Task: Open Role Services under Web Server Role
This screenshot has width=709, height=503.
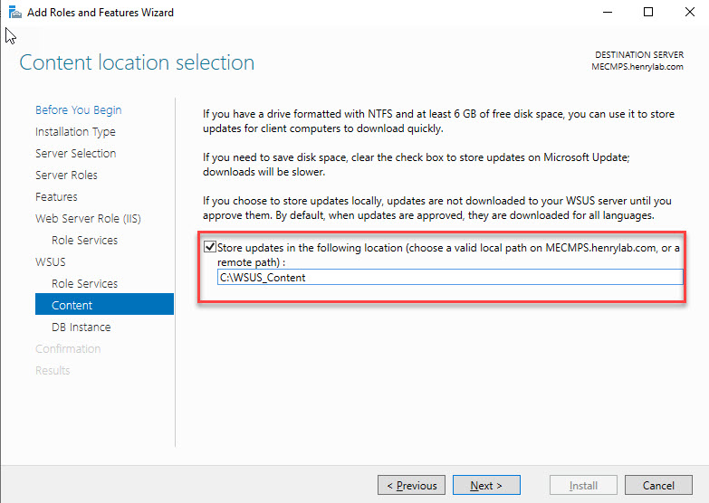Action: 84,241
